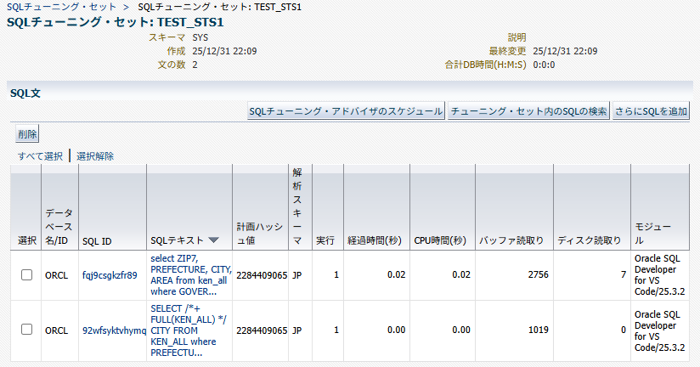This screenshot has height=367, width=700.
Task: Click the さらにSQLを追加 button
Action: click(652, 111)
